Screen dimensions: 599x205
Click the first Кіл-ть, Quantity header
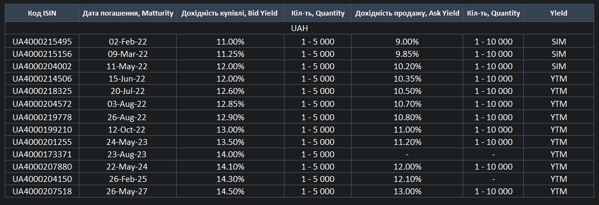317,13
